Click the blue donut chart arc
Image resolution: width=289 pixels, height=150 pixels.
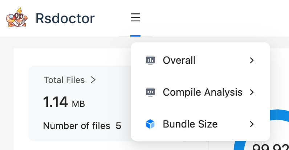[280, 116]
